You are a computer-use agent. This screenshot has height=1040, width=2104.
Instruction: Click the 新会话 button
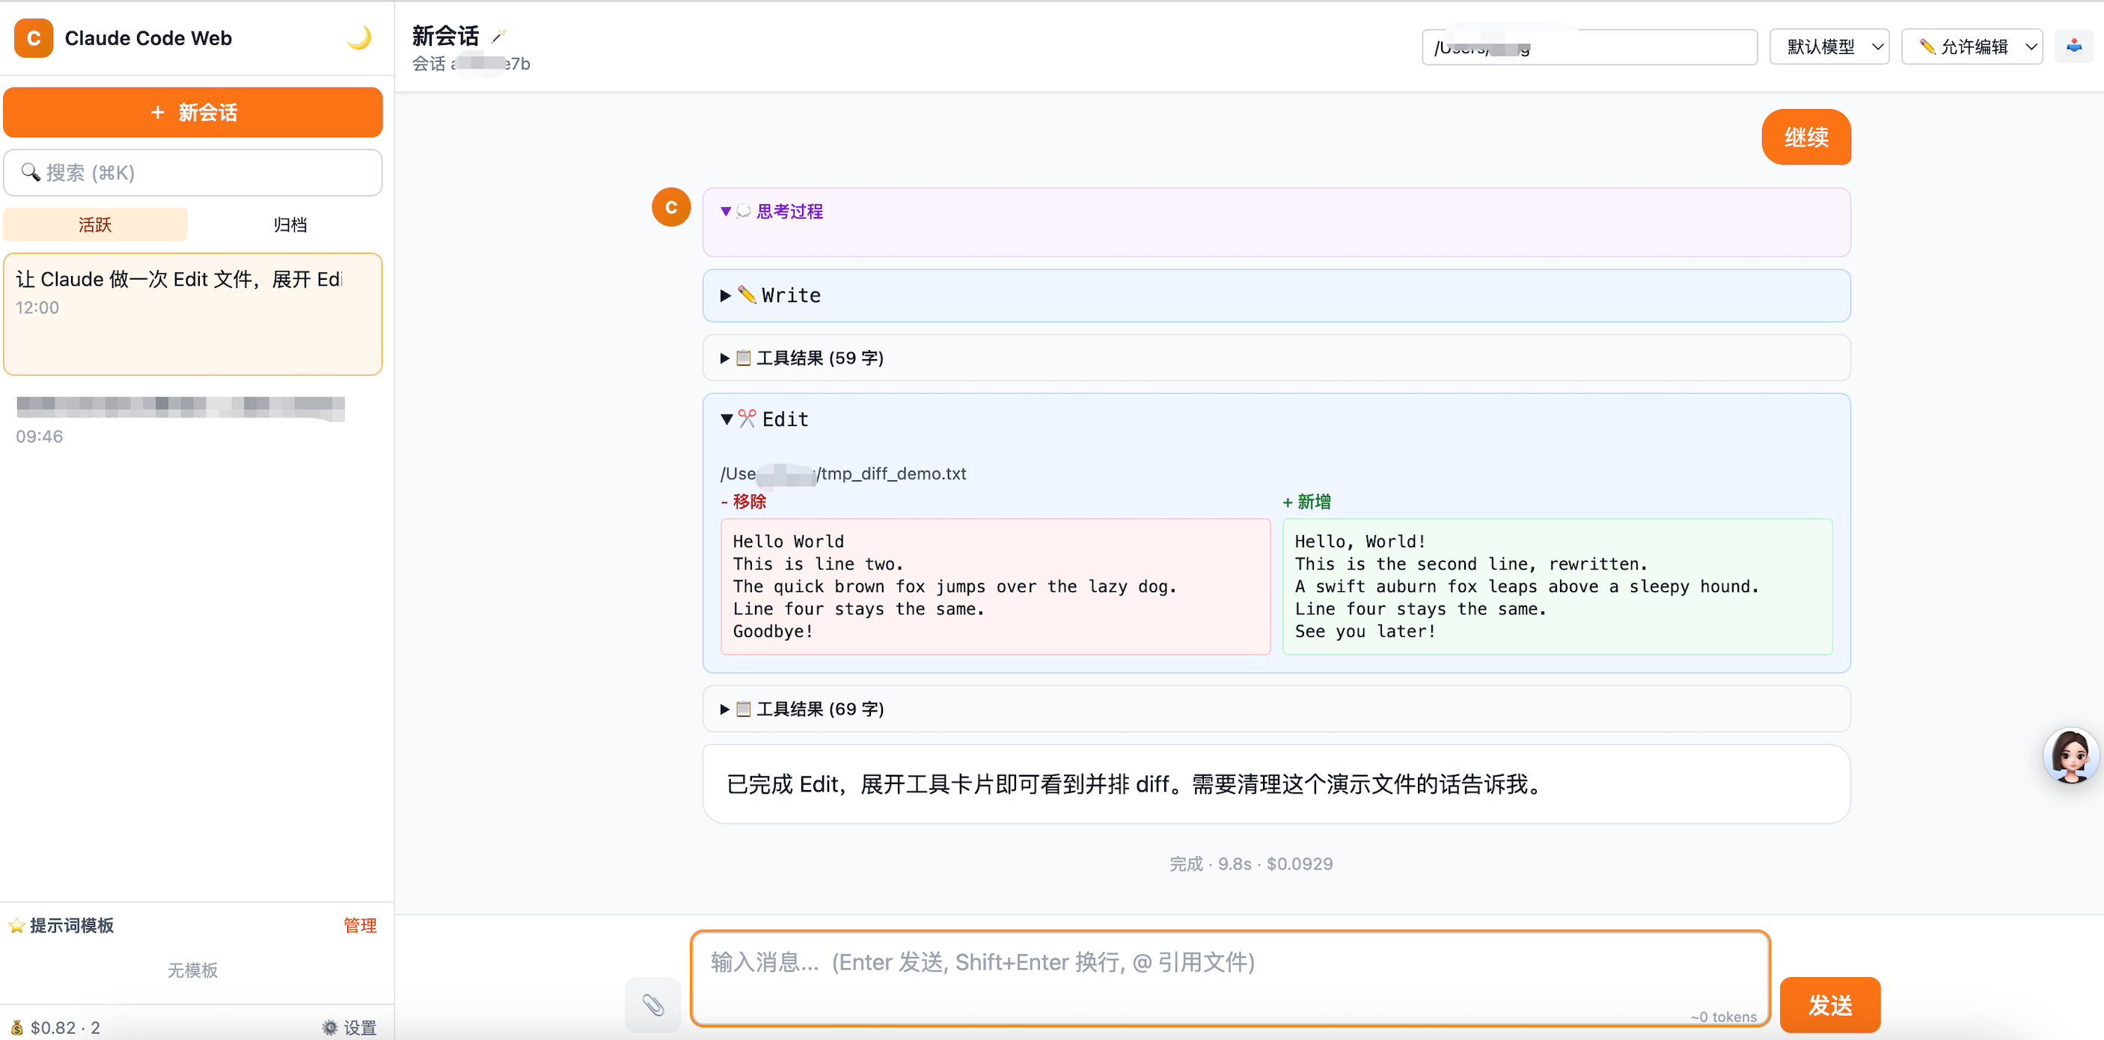(193, 113)
